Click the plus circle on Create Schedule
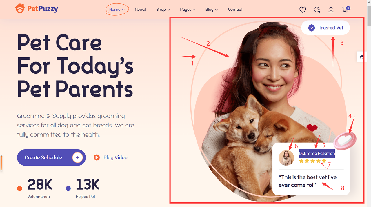Screen dimensions: 371x207 77,157
